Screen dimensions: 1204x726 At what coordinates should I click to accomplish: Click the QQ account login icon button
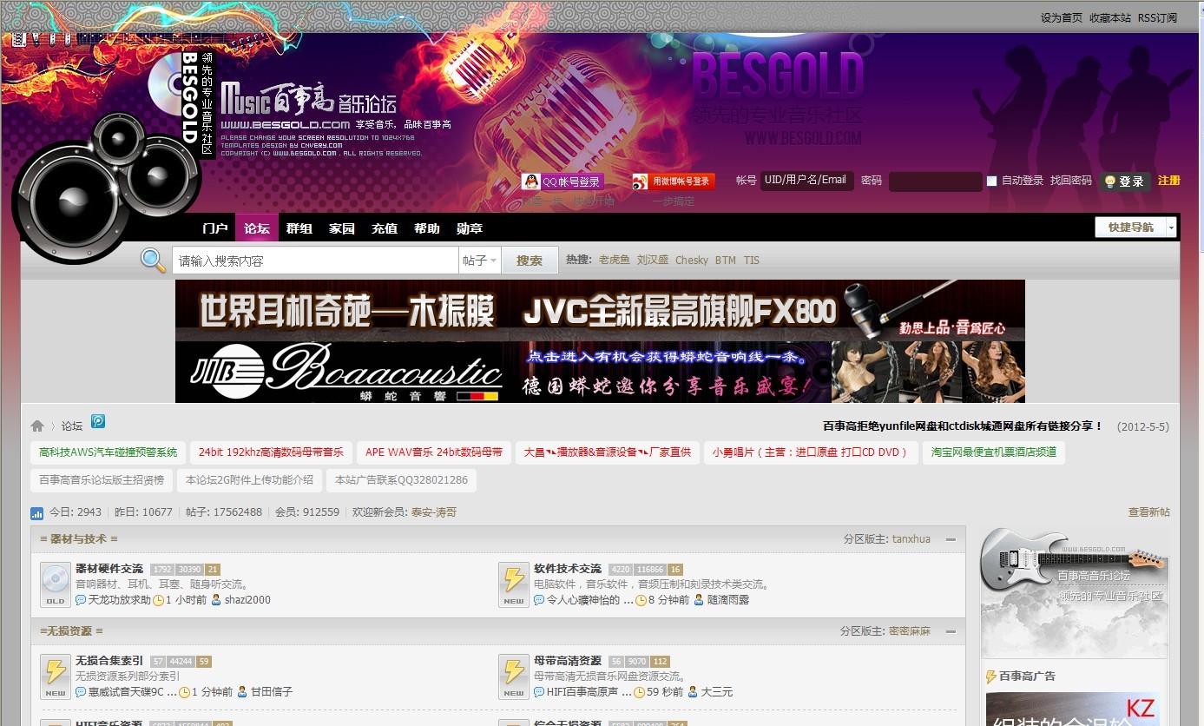(x=562, y=181)
